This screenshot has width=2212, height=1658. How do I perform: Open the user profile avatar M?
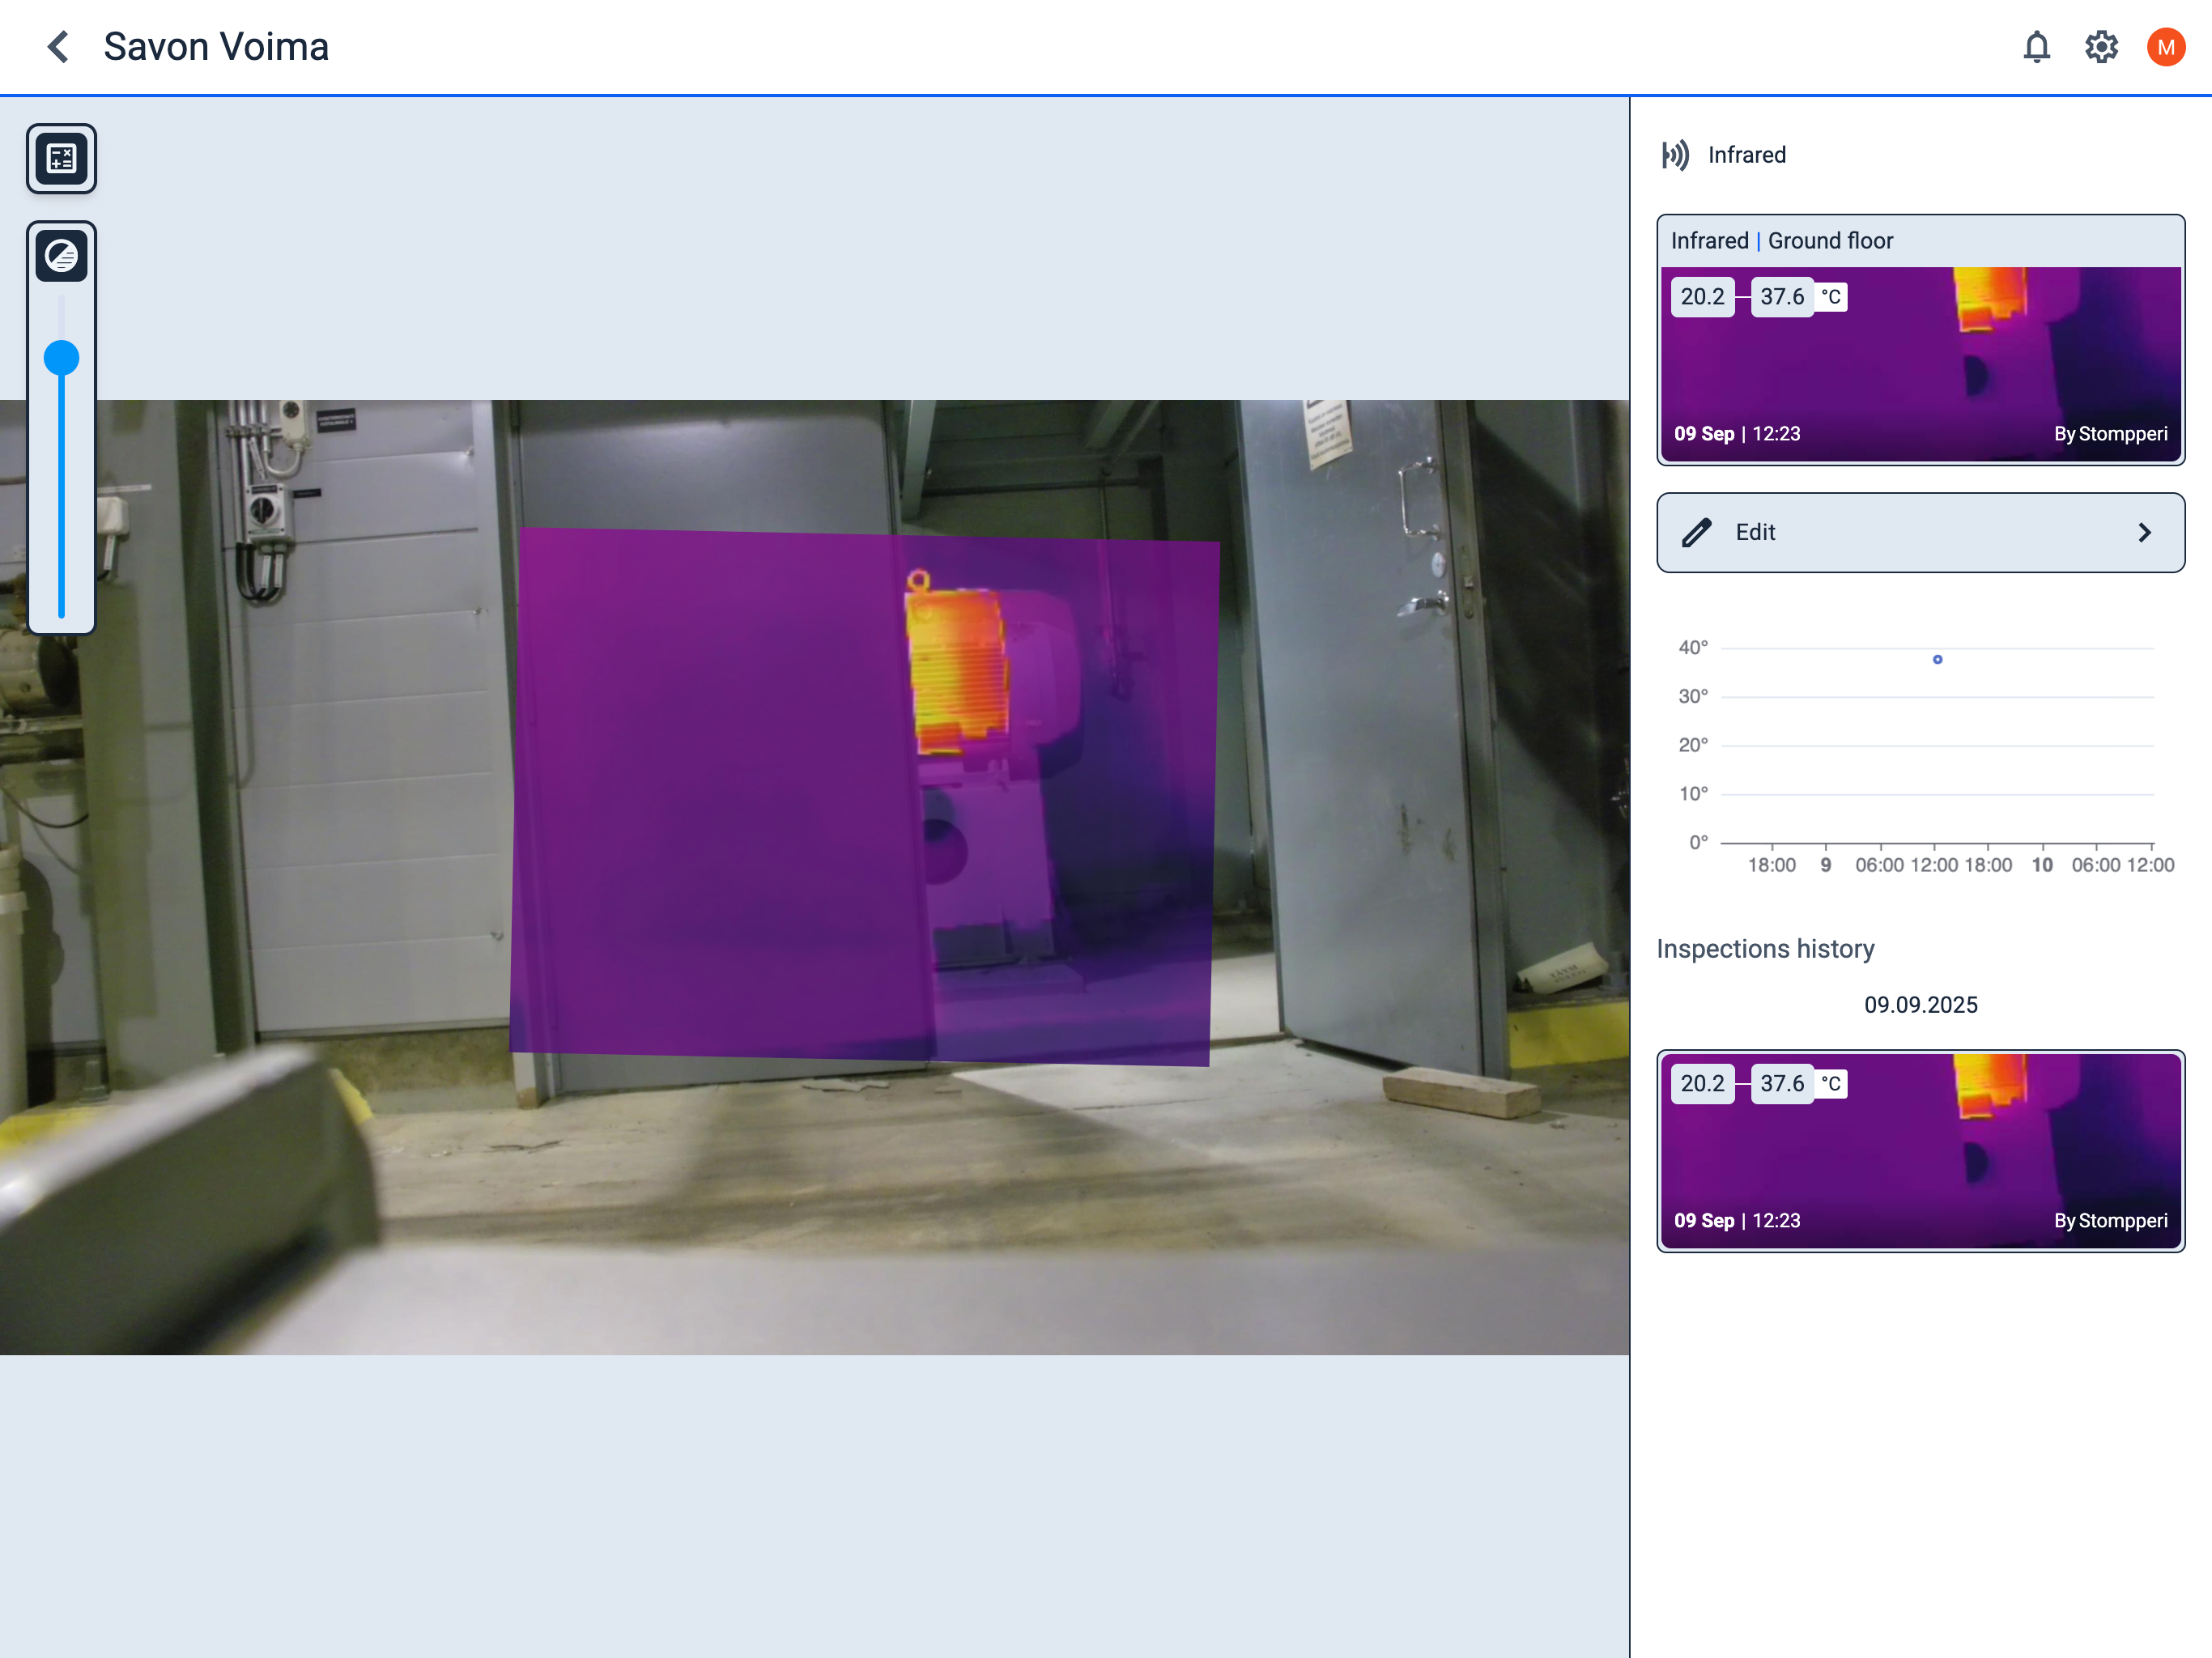(2165, 47)
